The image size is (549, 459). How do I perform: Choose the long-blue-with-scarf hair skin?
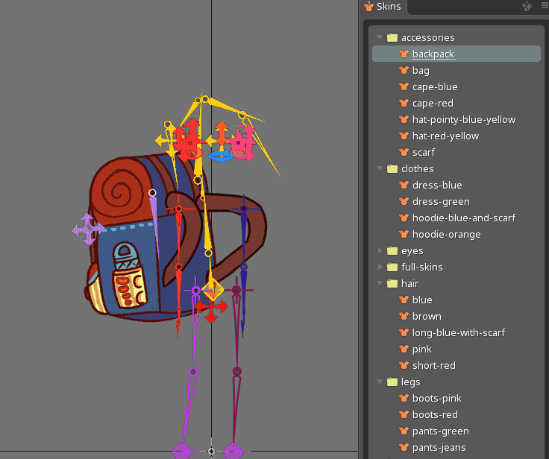click(x=458, y=333)
